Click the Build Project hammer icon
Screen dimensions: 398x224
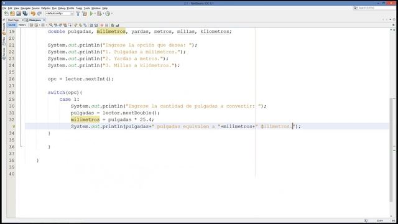[x=78, y=14]
